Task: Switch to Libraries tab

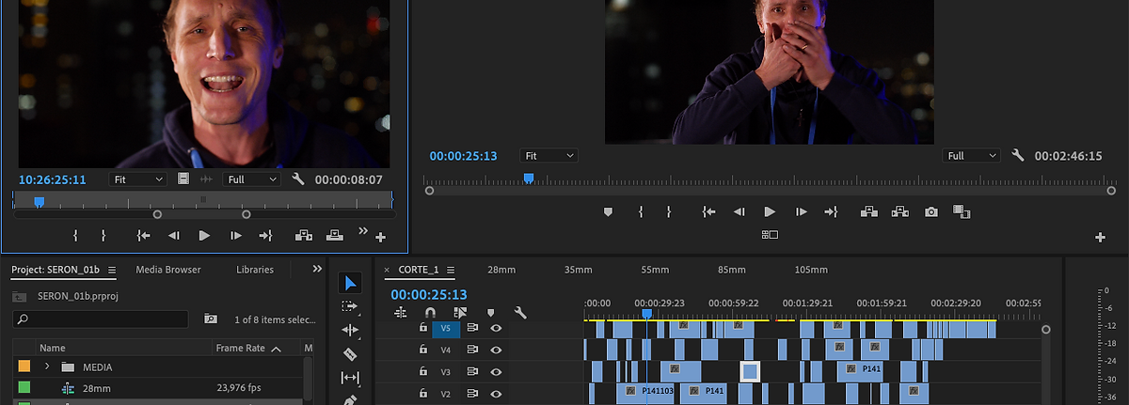Action: click(x=255, y=270)
